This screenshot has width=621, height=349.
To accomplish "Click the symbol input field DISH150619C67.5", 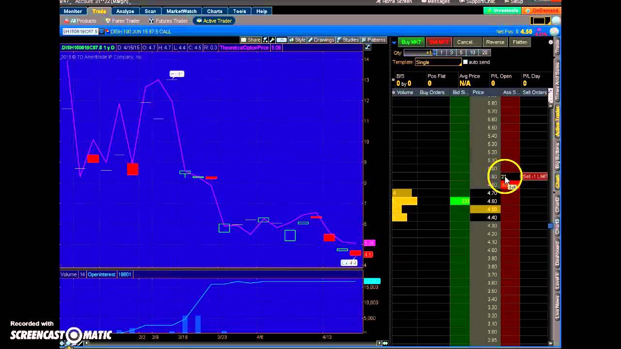I will click(x=80, y=32).
